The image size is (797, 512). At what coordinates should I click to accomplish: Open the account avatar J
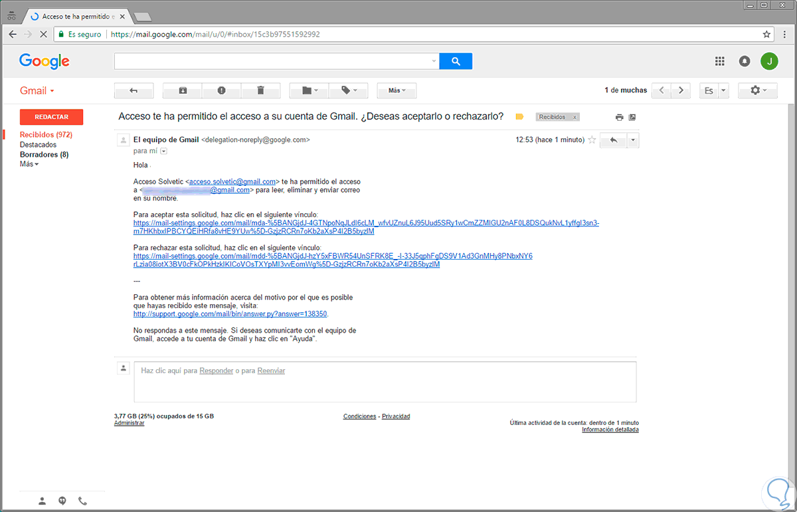pos(769,61)
